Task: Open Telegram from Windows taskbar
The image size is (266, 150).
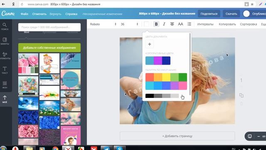Action: pos(106,148)
